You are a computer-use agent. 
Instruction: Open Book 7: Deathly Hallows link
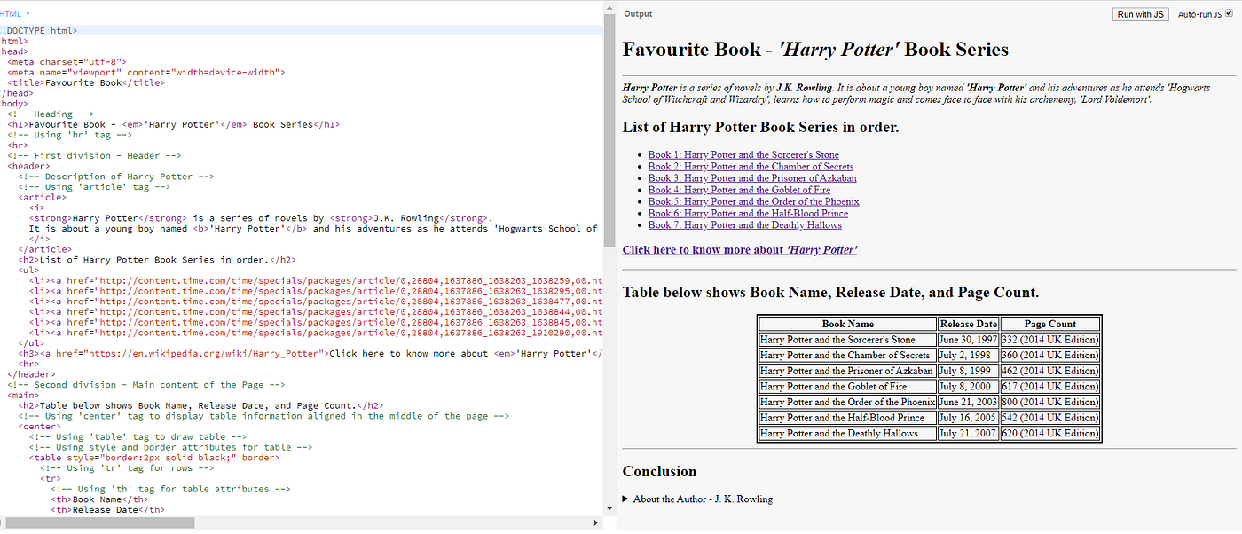pyautogui.click(x=745, y=225)
